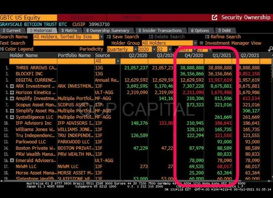Open the Source filter dropdown set to All

coord(118,61)
